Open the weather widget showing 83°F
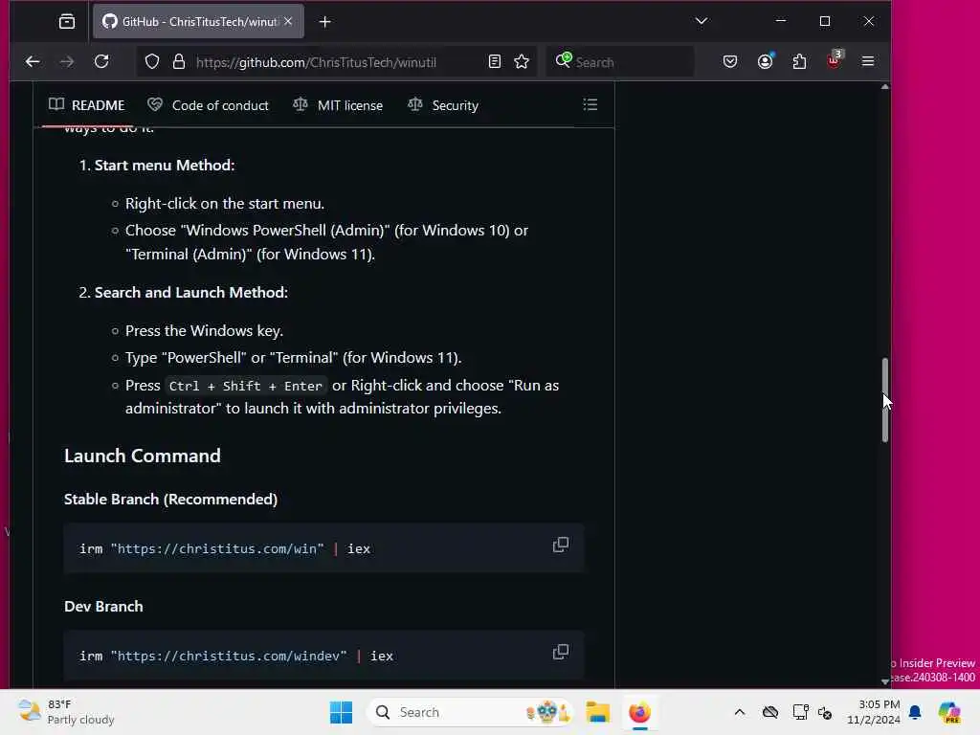The height and width of the screenshot is (735, 980). pos(66,712)
